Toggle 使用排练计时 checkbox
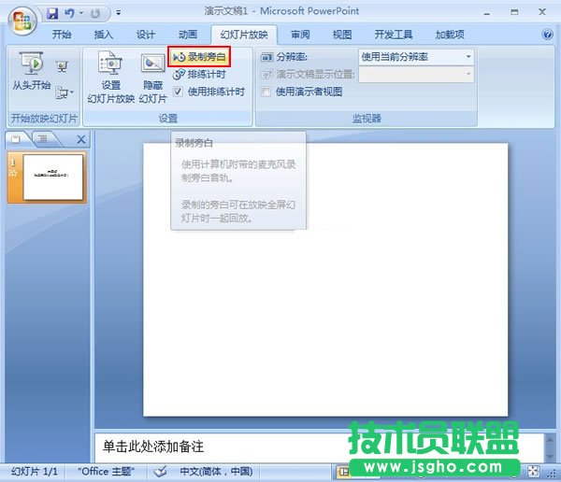Image resolution: width=561 pixels, height=482 pixels. coord(178,92)
